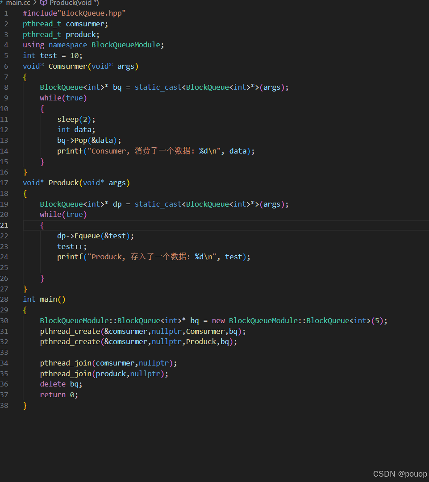Click the Produck printf statement on line 24

(154, 257)
